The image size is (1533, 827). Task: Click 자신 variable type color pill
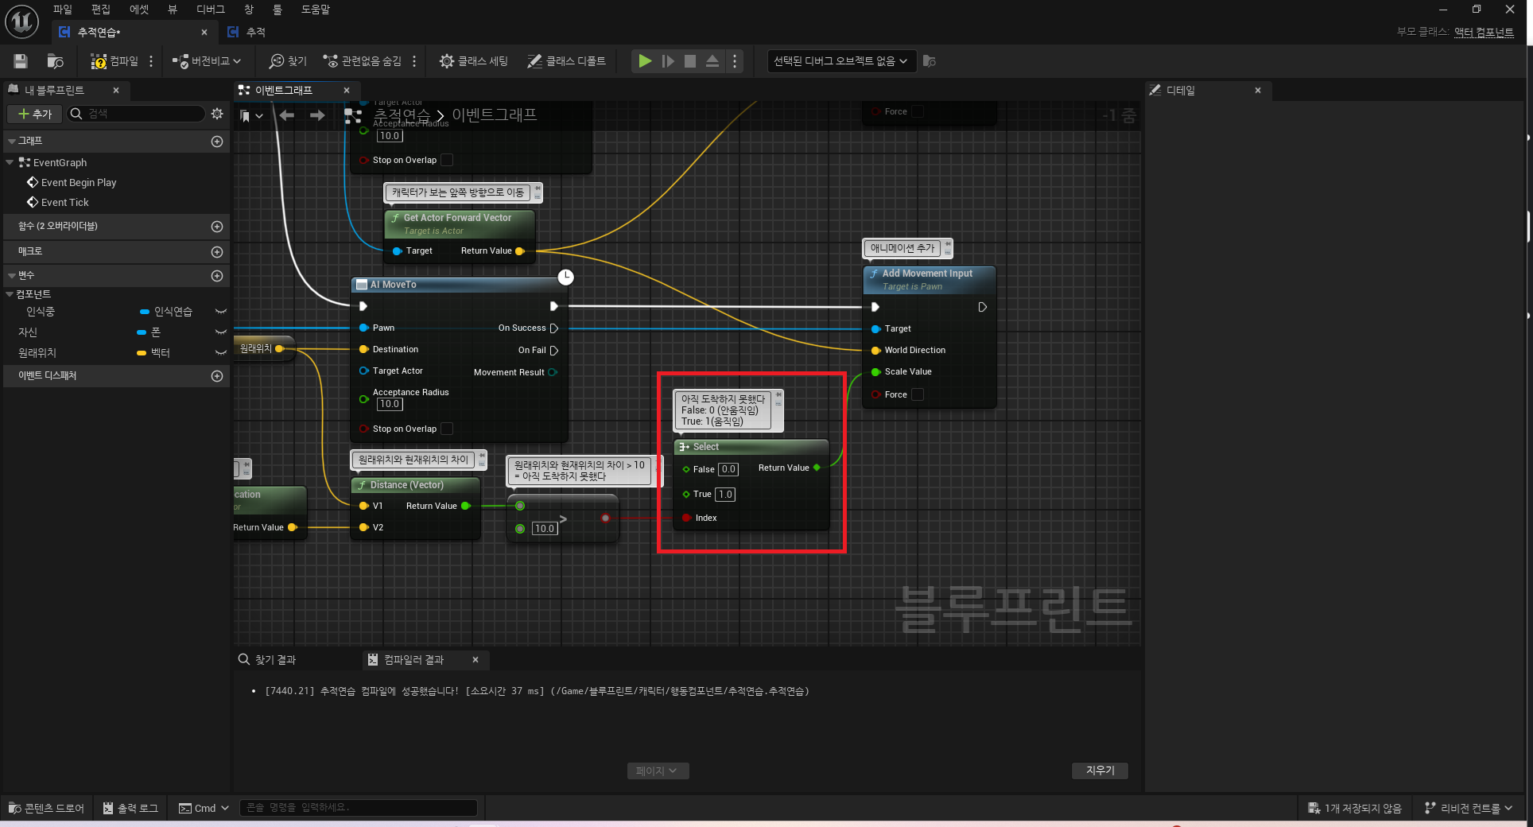click(142, 332)
